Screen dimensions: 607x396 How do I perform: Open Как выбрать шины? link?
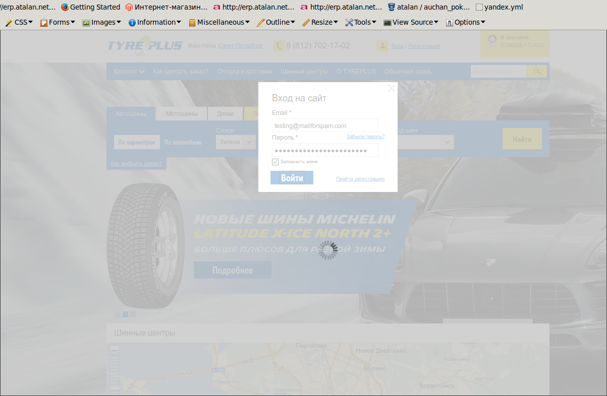136,163
